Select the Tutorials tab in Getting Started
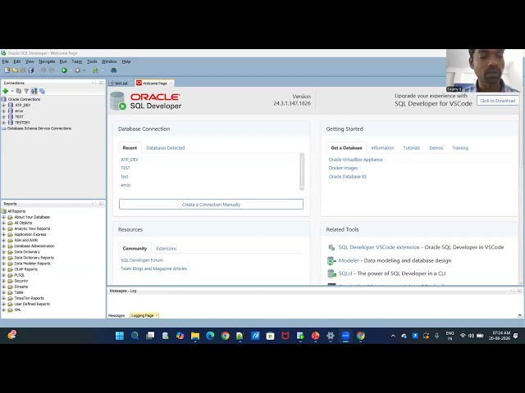This screenshot has width=525, height=393. coord(412,147)
